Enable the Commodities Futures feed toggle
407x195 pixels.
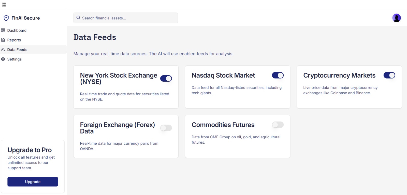(x=278, y=125)
